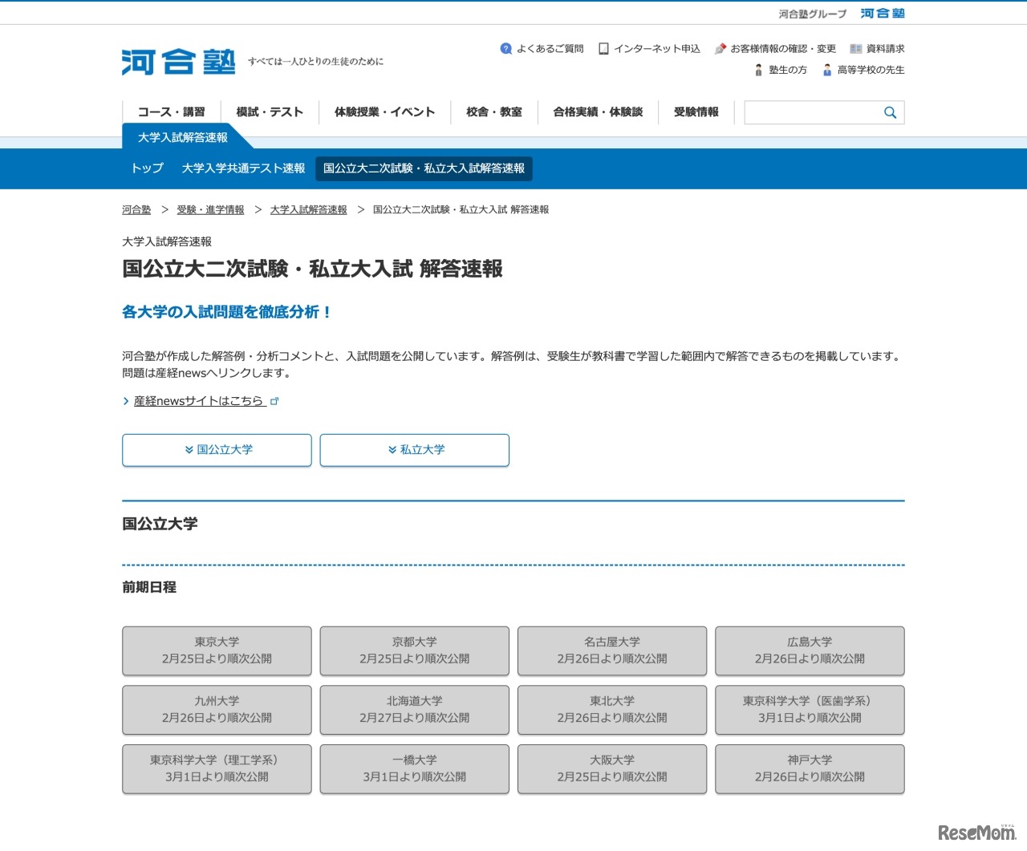
Task: Click the 東北大学 button
Action: tap(612, 710)
